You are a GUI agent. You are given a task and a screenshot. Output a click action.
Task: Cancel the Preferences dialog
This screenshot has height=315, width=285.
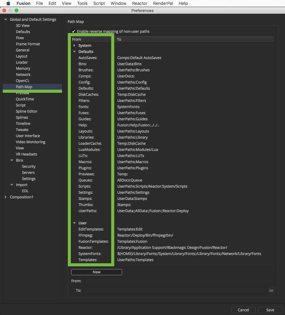243,310
